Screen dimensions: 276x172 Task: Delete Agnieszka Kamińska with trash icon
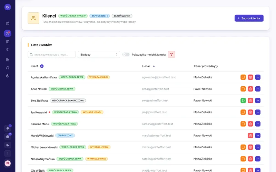250,77
